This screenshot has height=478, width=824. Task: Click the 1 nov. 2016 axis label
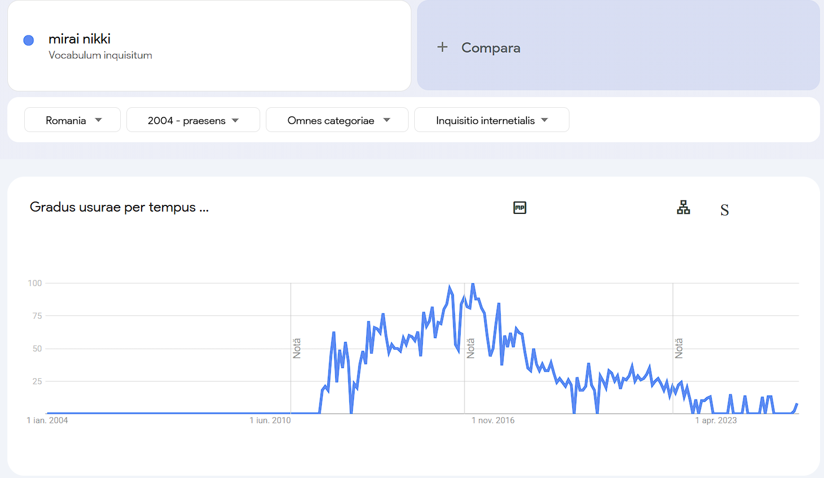493,420
